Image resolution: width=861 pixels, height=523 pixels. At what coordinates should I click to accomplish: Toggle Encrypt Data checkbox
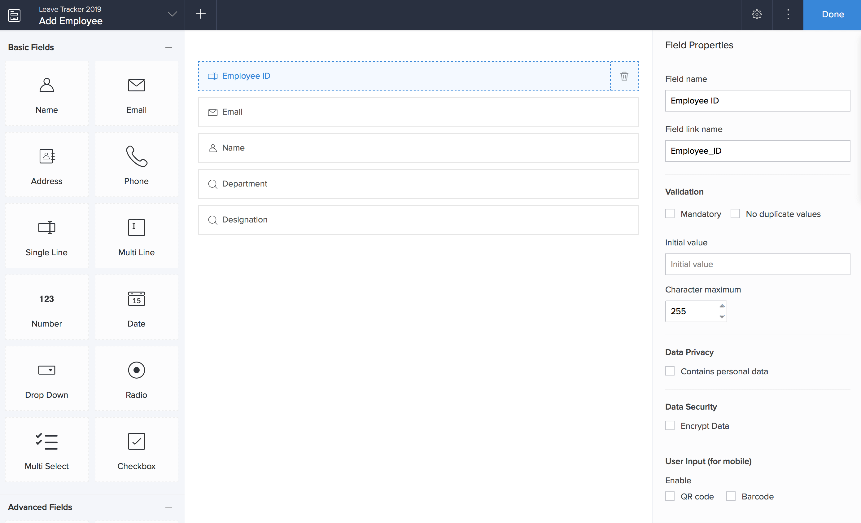pos(670,425)
